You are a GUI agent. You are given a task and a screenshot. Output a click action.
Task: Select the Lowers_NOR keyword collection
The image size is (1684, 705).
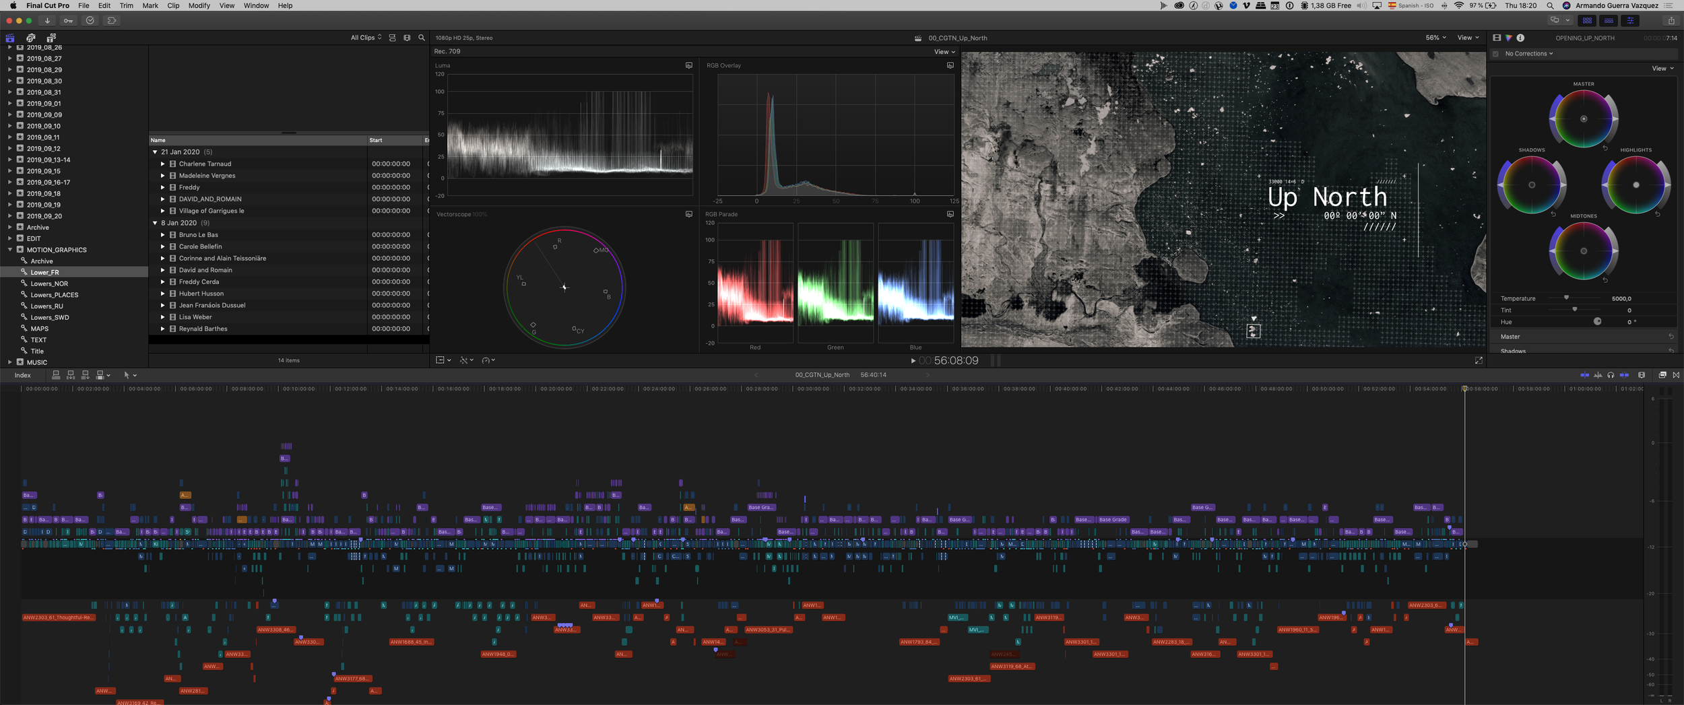49,284
